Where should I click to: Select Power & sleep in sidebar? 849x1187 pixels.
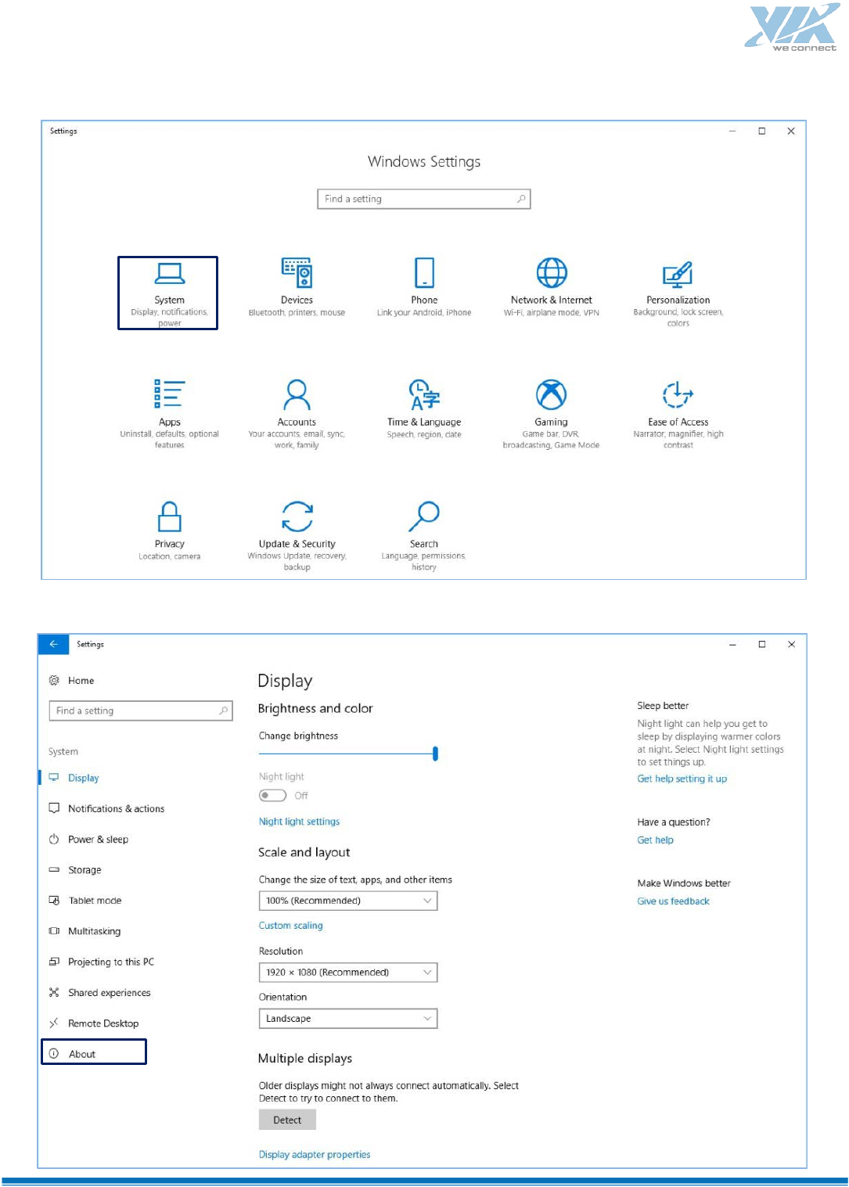(x=98, y=839)
